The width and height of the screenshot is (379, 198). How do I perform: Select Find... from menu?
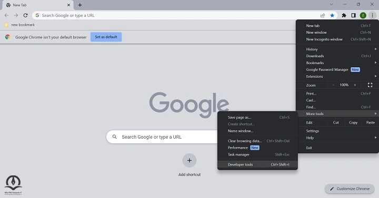click(x=337, y=107)
